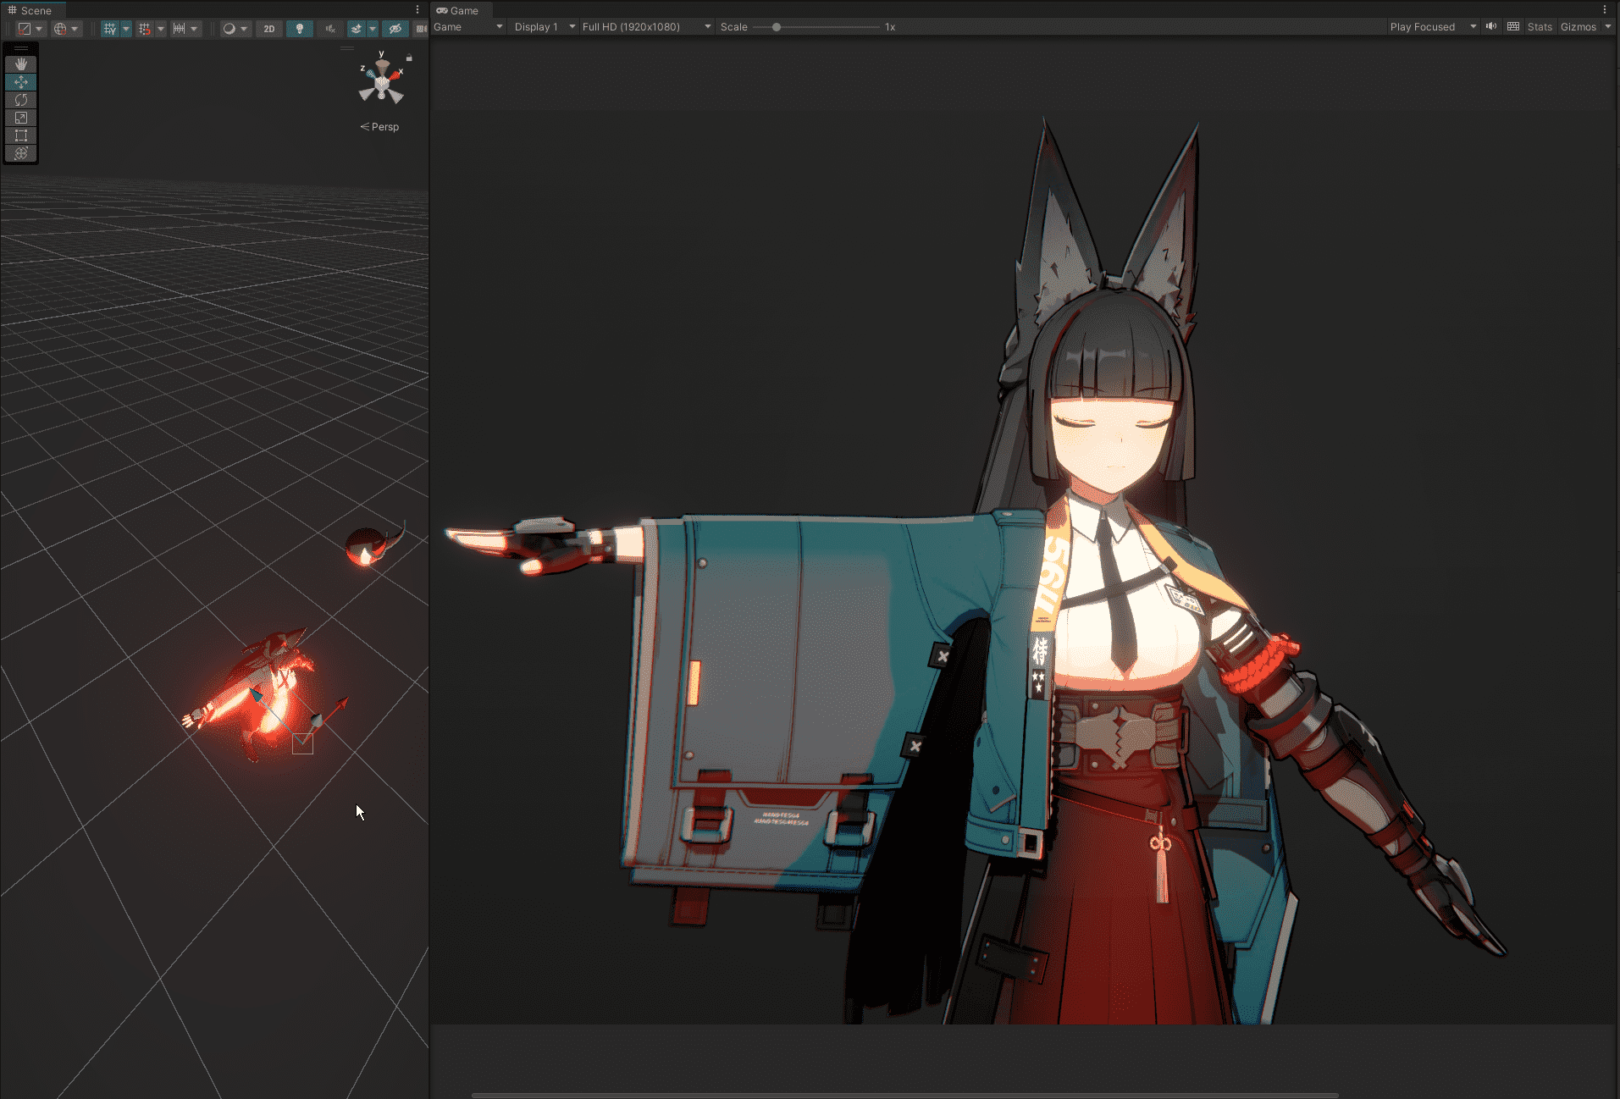Screen dimensions: 1620x1099
Task: Expand tool handle position dropdown arrow
Action: 39,29
